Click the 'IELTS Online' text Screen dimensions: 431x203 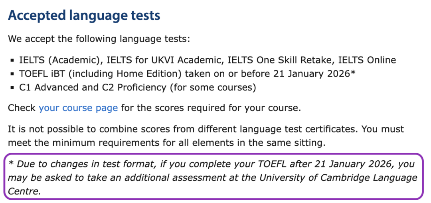click(367, 60)
